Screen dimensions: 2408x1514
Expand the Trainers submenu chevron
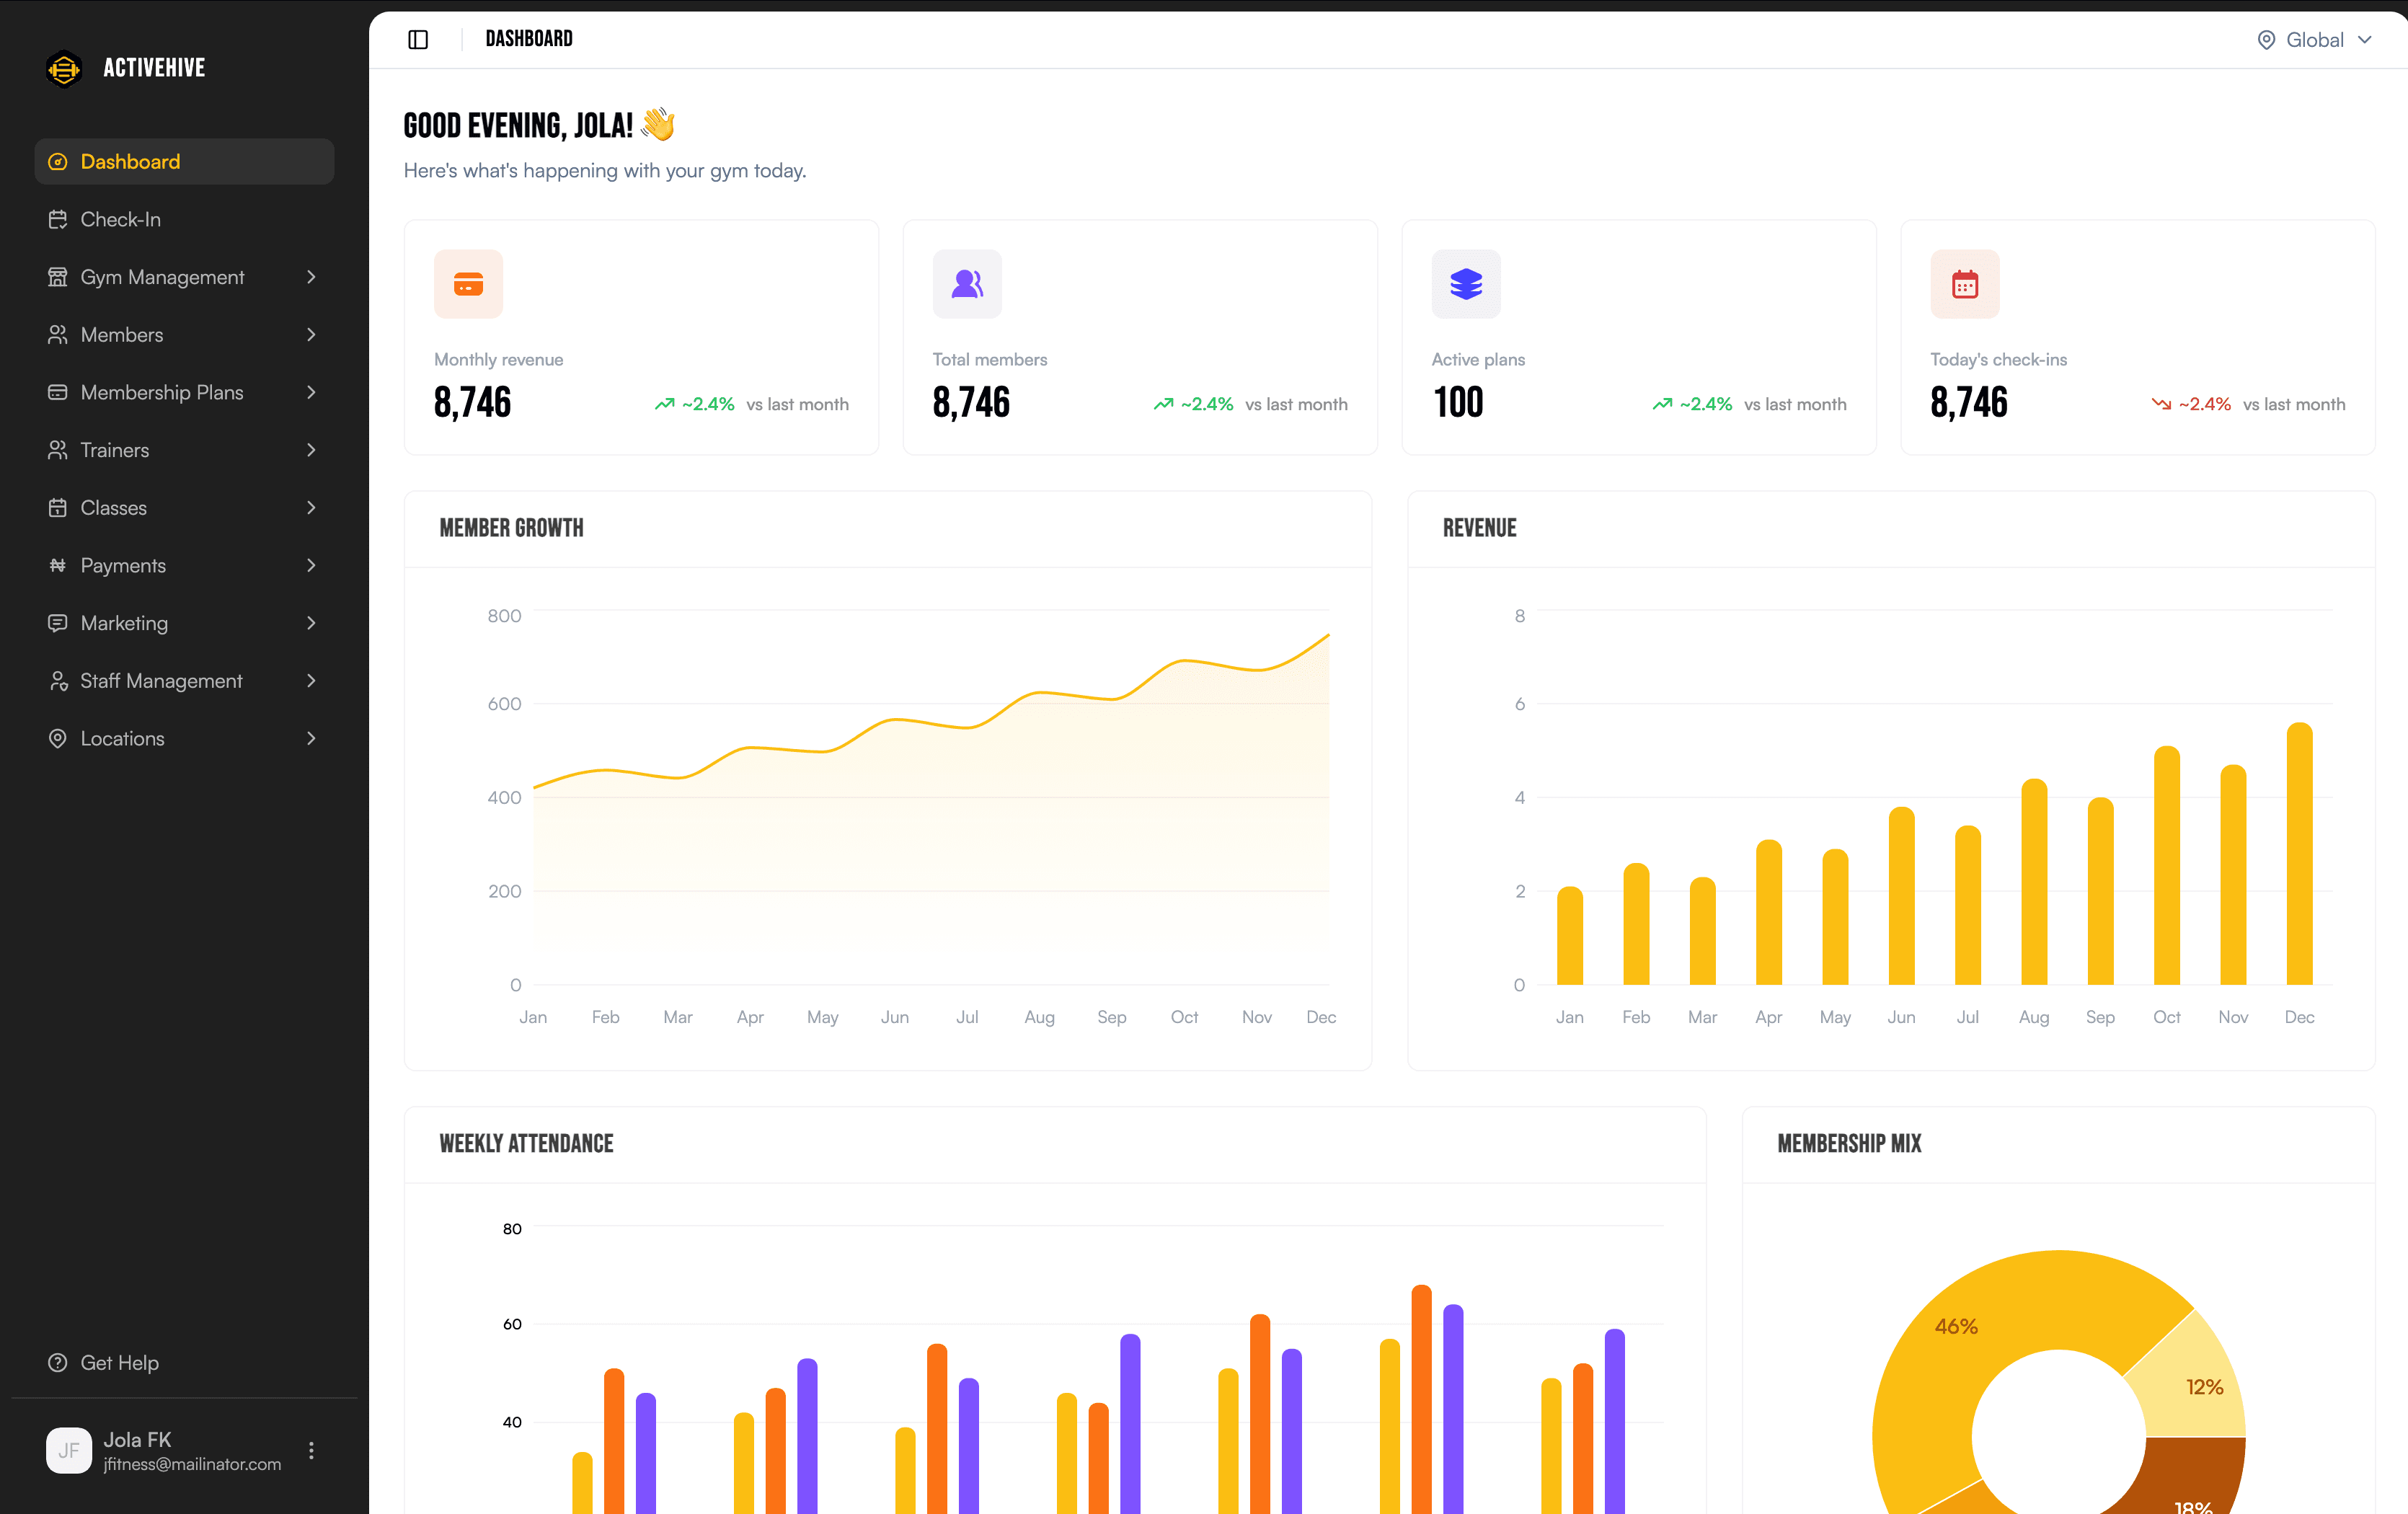pyautogui.click(x=311, y=450)
